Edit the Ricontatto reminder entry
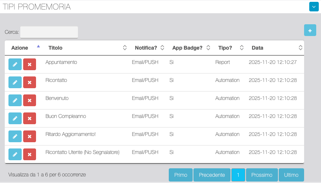 coord(15,82)
